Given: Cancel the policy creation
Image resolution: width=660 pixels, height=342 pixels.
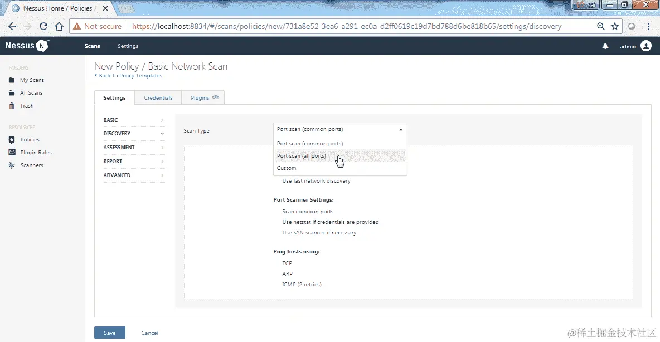Looking at the screenshot, I should [x=150, y=333].
